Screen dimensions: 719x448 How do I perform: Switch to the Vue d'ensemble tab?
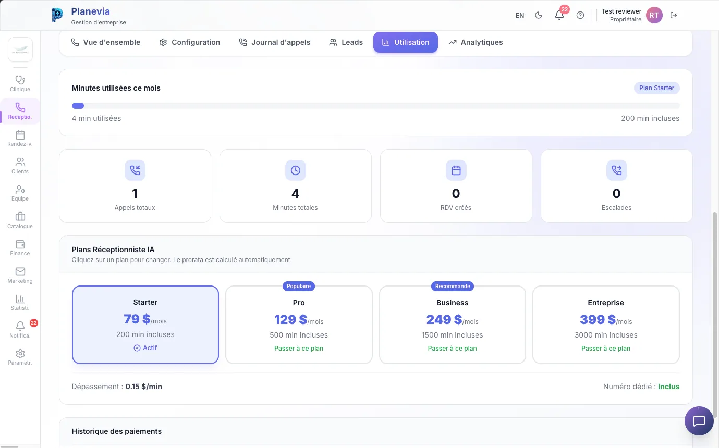pyautogui.click(x=106, y=42)
